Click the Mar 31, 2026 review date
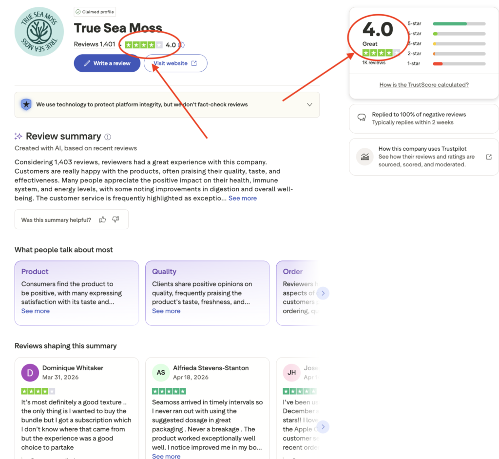The height and width of the screenshot is (459, 499). pyautogui.click(x=60, y=377)
